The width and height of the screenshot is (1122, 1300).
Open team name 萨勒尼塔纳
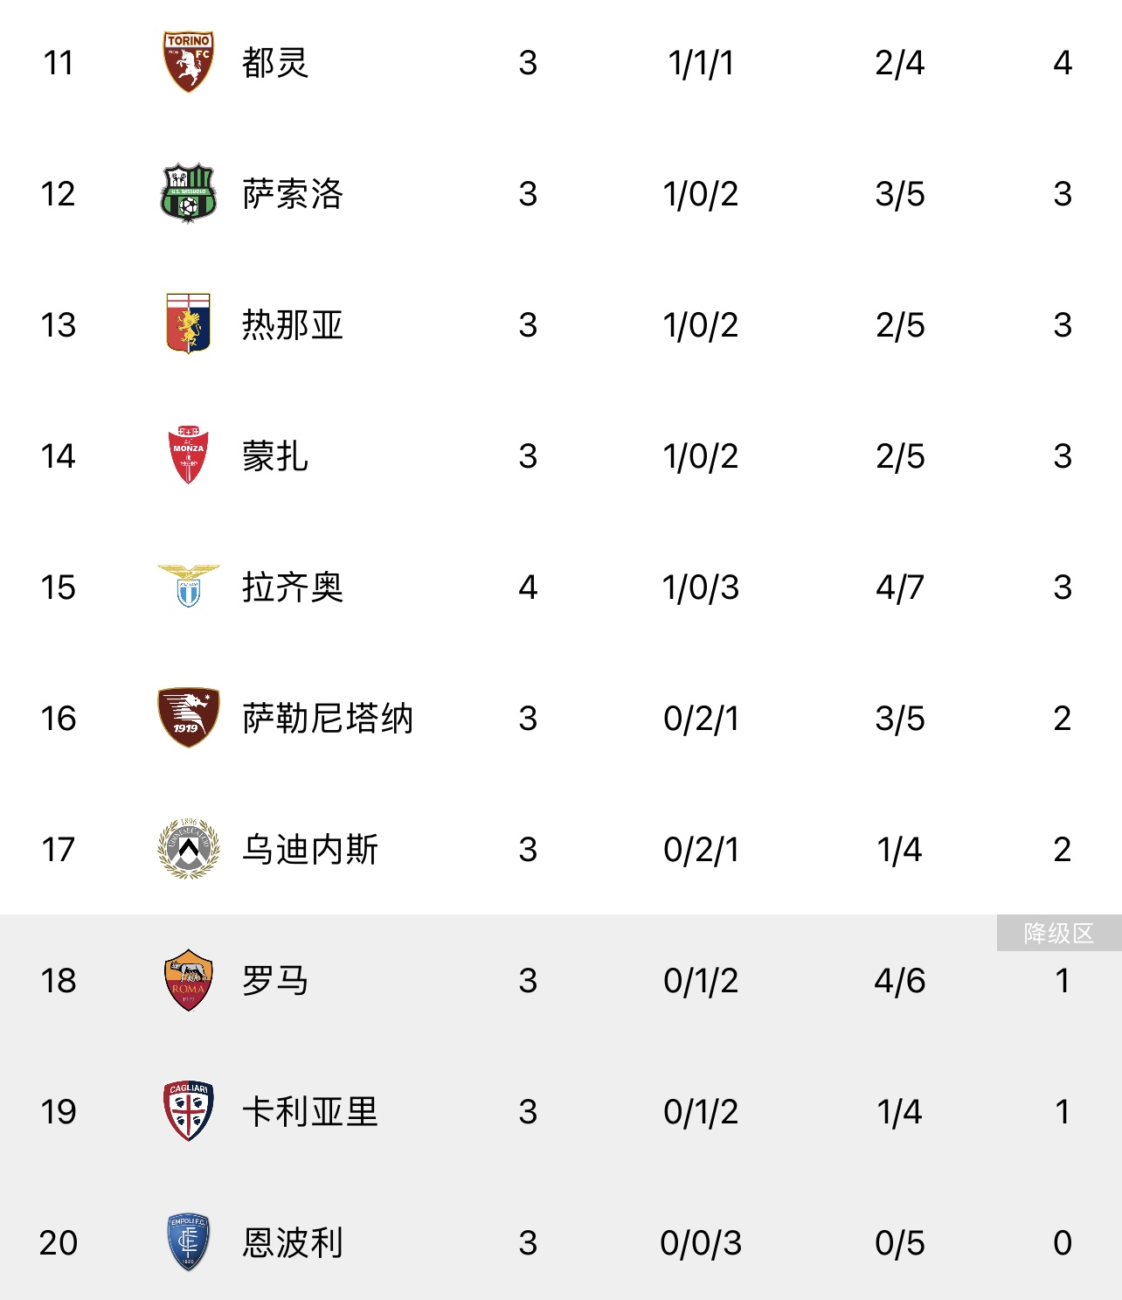tap(328, 719)
